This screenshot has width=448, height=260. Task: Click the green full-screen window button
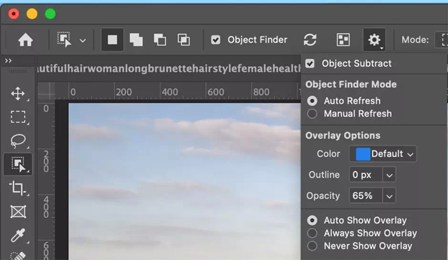[51, 14]
